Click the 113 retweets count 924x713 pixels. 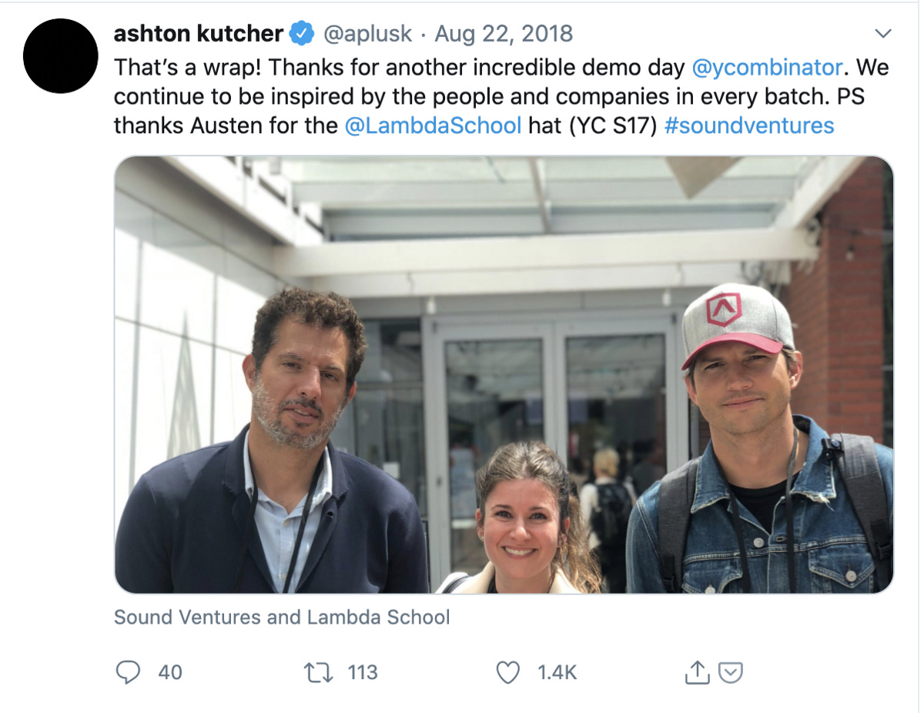click(x=363, y=672)
